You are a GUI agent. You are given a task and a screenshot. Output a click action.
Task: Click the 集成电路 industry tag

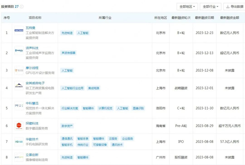pyautogui.click(x=93, y=88)
